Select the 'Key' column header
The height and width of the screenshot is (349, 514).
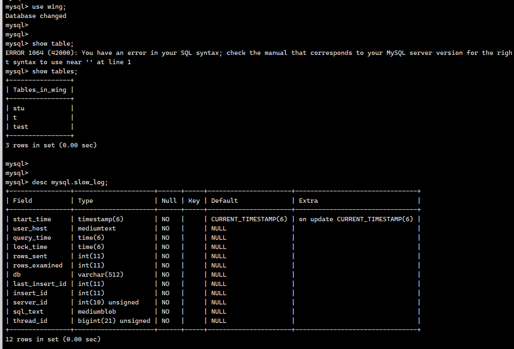tap(194, 201)
